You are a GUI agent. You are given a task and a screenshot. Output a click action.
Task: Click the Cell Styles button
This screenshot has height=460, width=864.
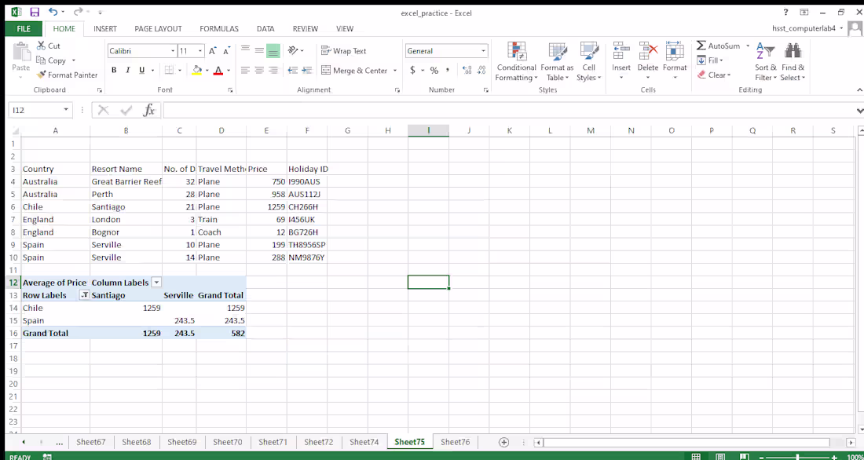click(x=588, y=61)
